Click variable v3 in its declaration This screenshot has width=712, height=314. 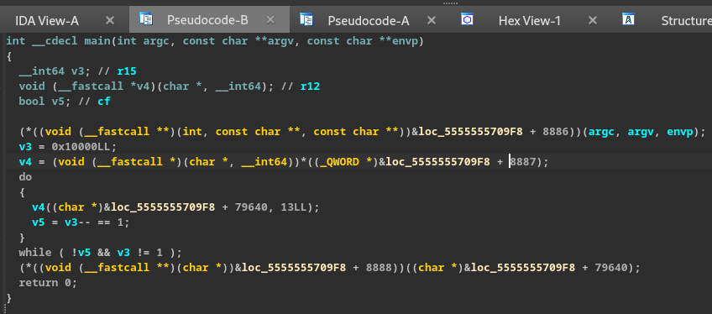click(77, 71)
